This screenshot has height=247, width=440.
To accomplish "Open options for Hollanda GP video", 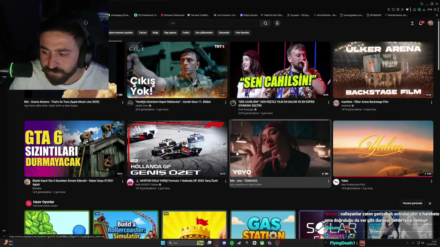I will click(225, 181).
